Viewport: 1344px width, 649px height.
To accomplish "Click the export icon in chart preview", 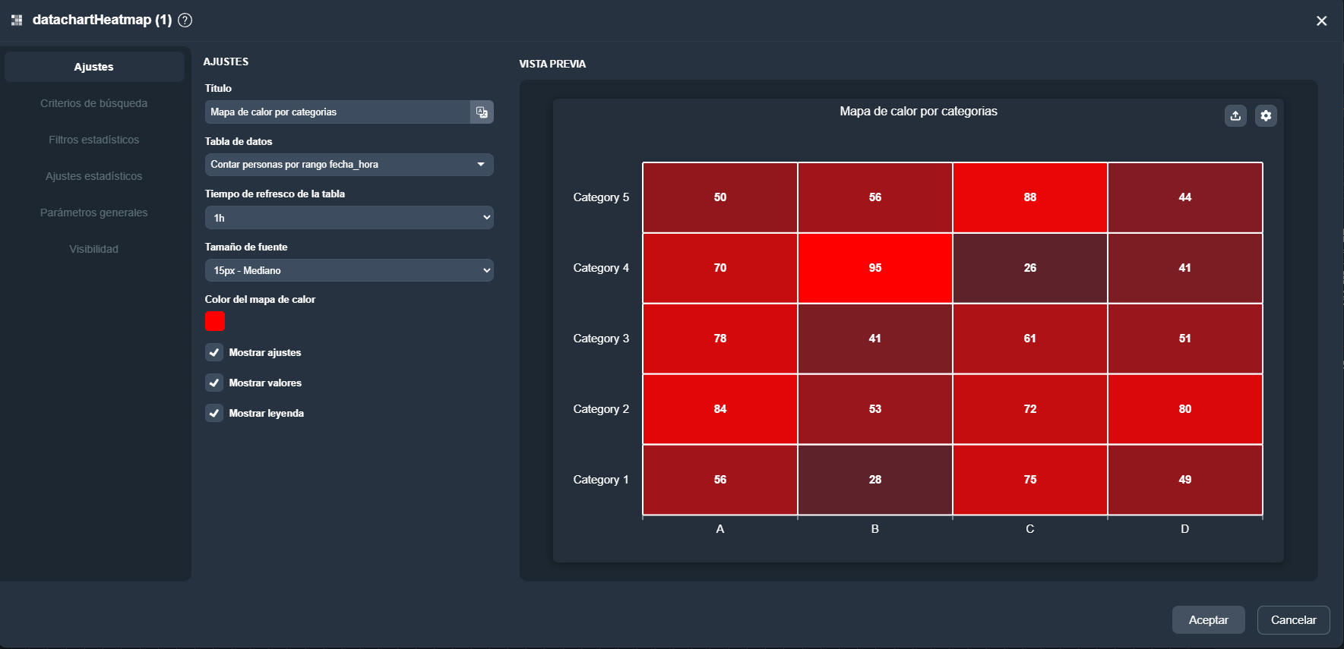I will 1235,115.
